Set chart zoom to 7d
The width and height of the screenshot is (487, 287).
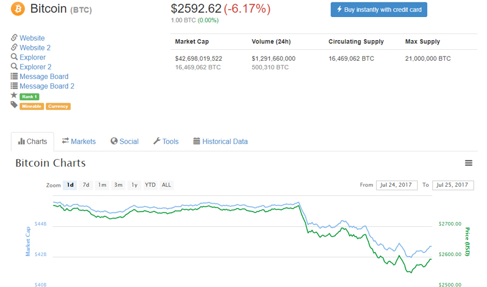pyautogui.click(x=86, y=185)
